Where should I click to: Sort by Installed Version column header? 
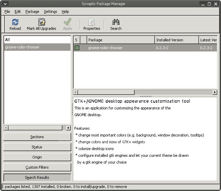click(x=177, y=40)
